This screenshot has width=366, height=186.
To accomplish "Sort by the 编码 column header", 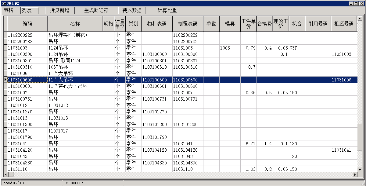I will 27,24.
